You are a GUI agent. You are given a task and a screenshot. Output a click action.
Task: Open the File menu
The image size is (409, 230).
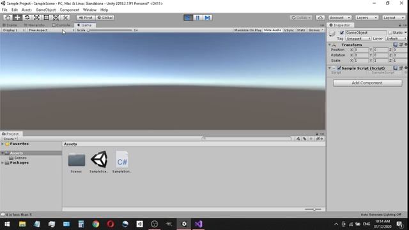click(x=4, y=10)
